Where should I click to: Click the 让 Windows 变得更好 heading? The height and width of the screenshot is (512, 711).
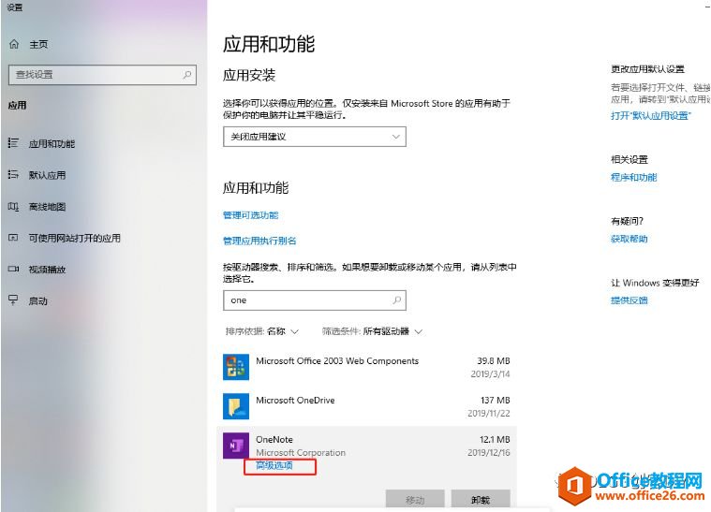[655, 283]
